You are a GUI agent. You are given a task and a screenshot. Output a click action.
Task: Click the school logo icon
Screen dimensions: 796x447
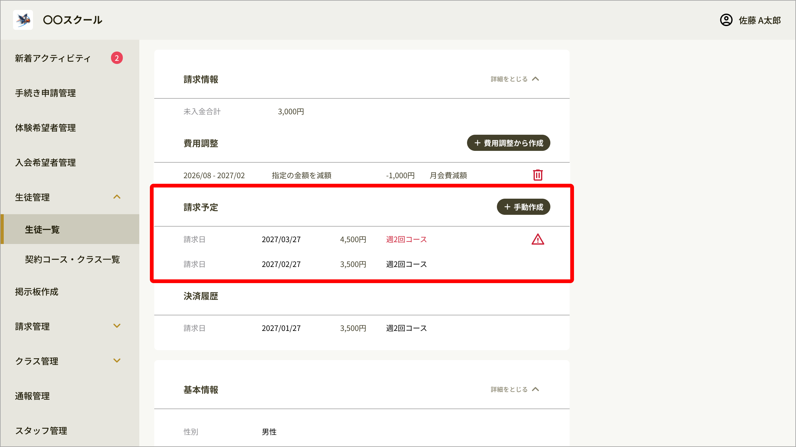23,20
